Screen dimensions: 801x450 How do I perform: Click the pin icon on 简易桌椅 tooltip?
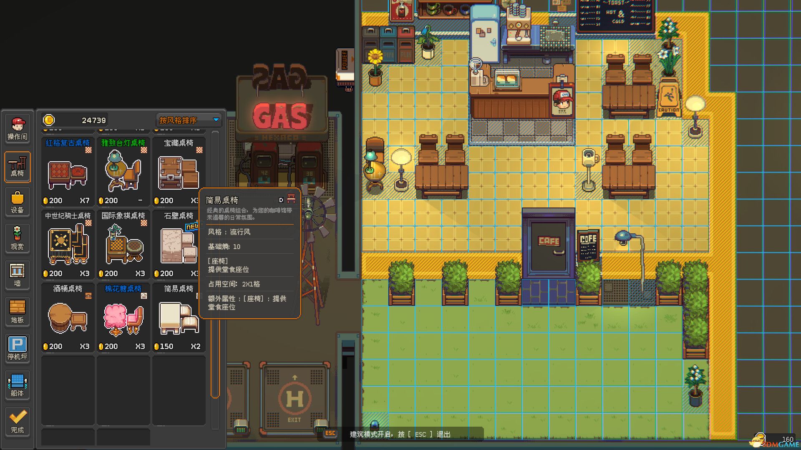click(291, 199)
